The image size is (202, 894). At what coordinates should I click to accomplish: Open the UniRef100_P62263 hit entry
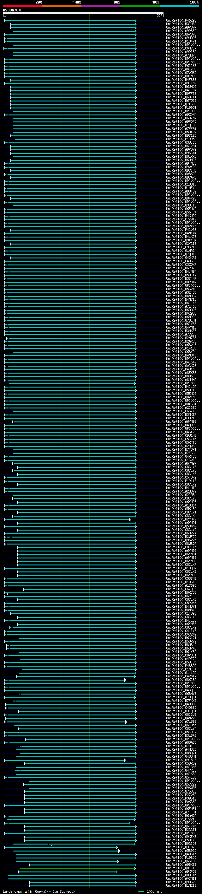pyautogui.click(x=181, y=66)
